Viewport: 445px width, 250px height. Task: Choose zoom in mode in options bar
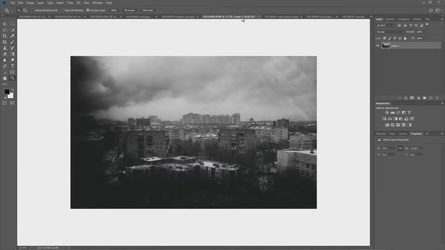coord(19,10)
